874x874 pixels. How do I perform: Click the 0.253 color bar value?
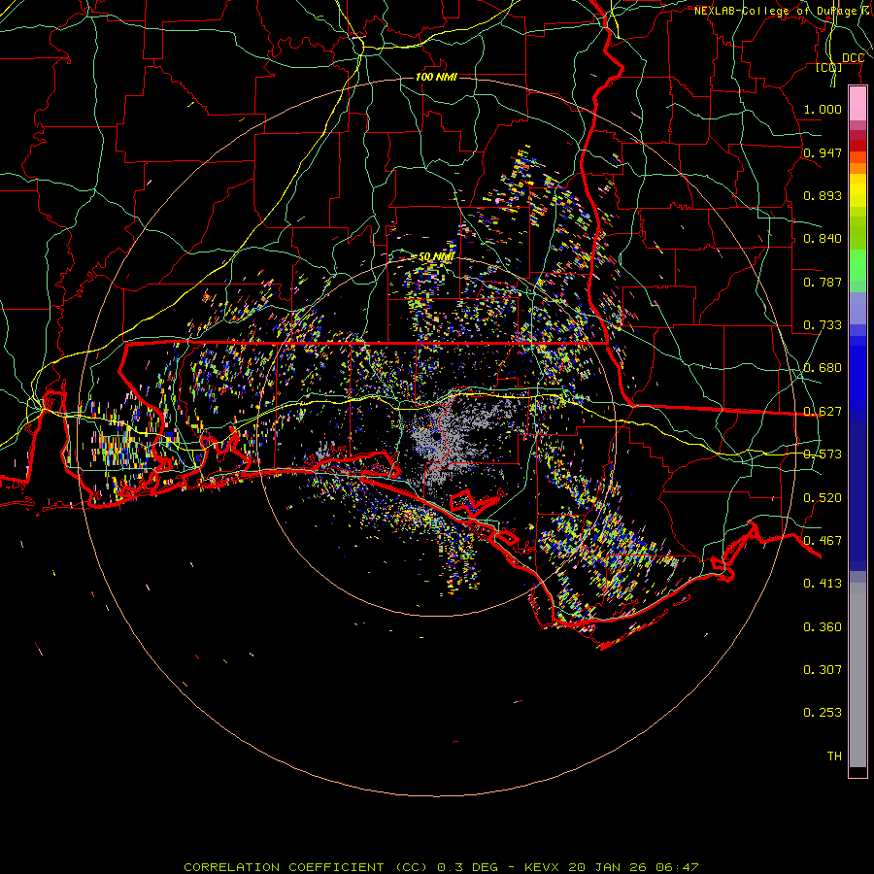(x=823, y=713)
